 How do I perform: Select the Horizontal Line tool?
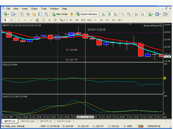click(x=25, y=20)
